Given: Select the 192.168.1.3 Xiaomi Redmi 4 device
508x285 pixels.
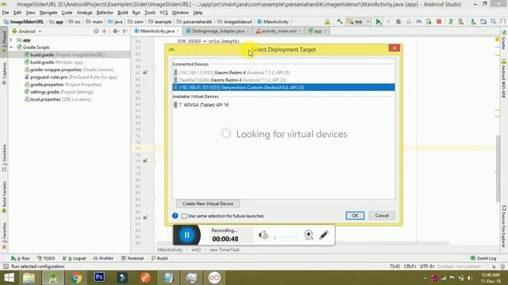Looking at the screenshot, I should pos(283,73).
